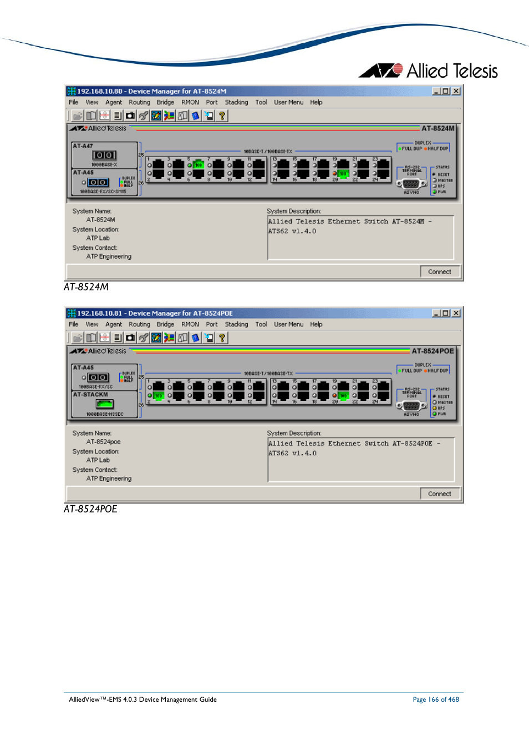
Task: Click the text list icon in AT-8524M toolbar
Action: click(118, 115)
